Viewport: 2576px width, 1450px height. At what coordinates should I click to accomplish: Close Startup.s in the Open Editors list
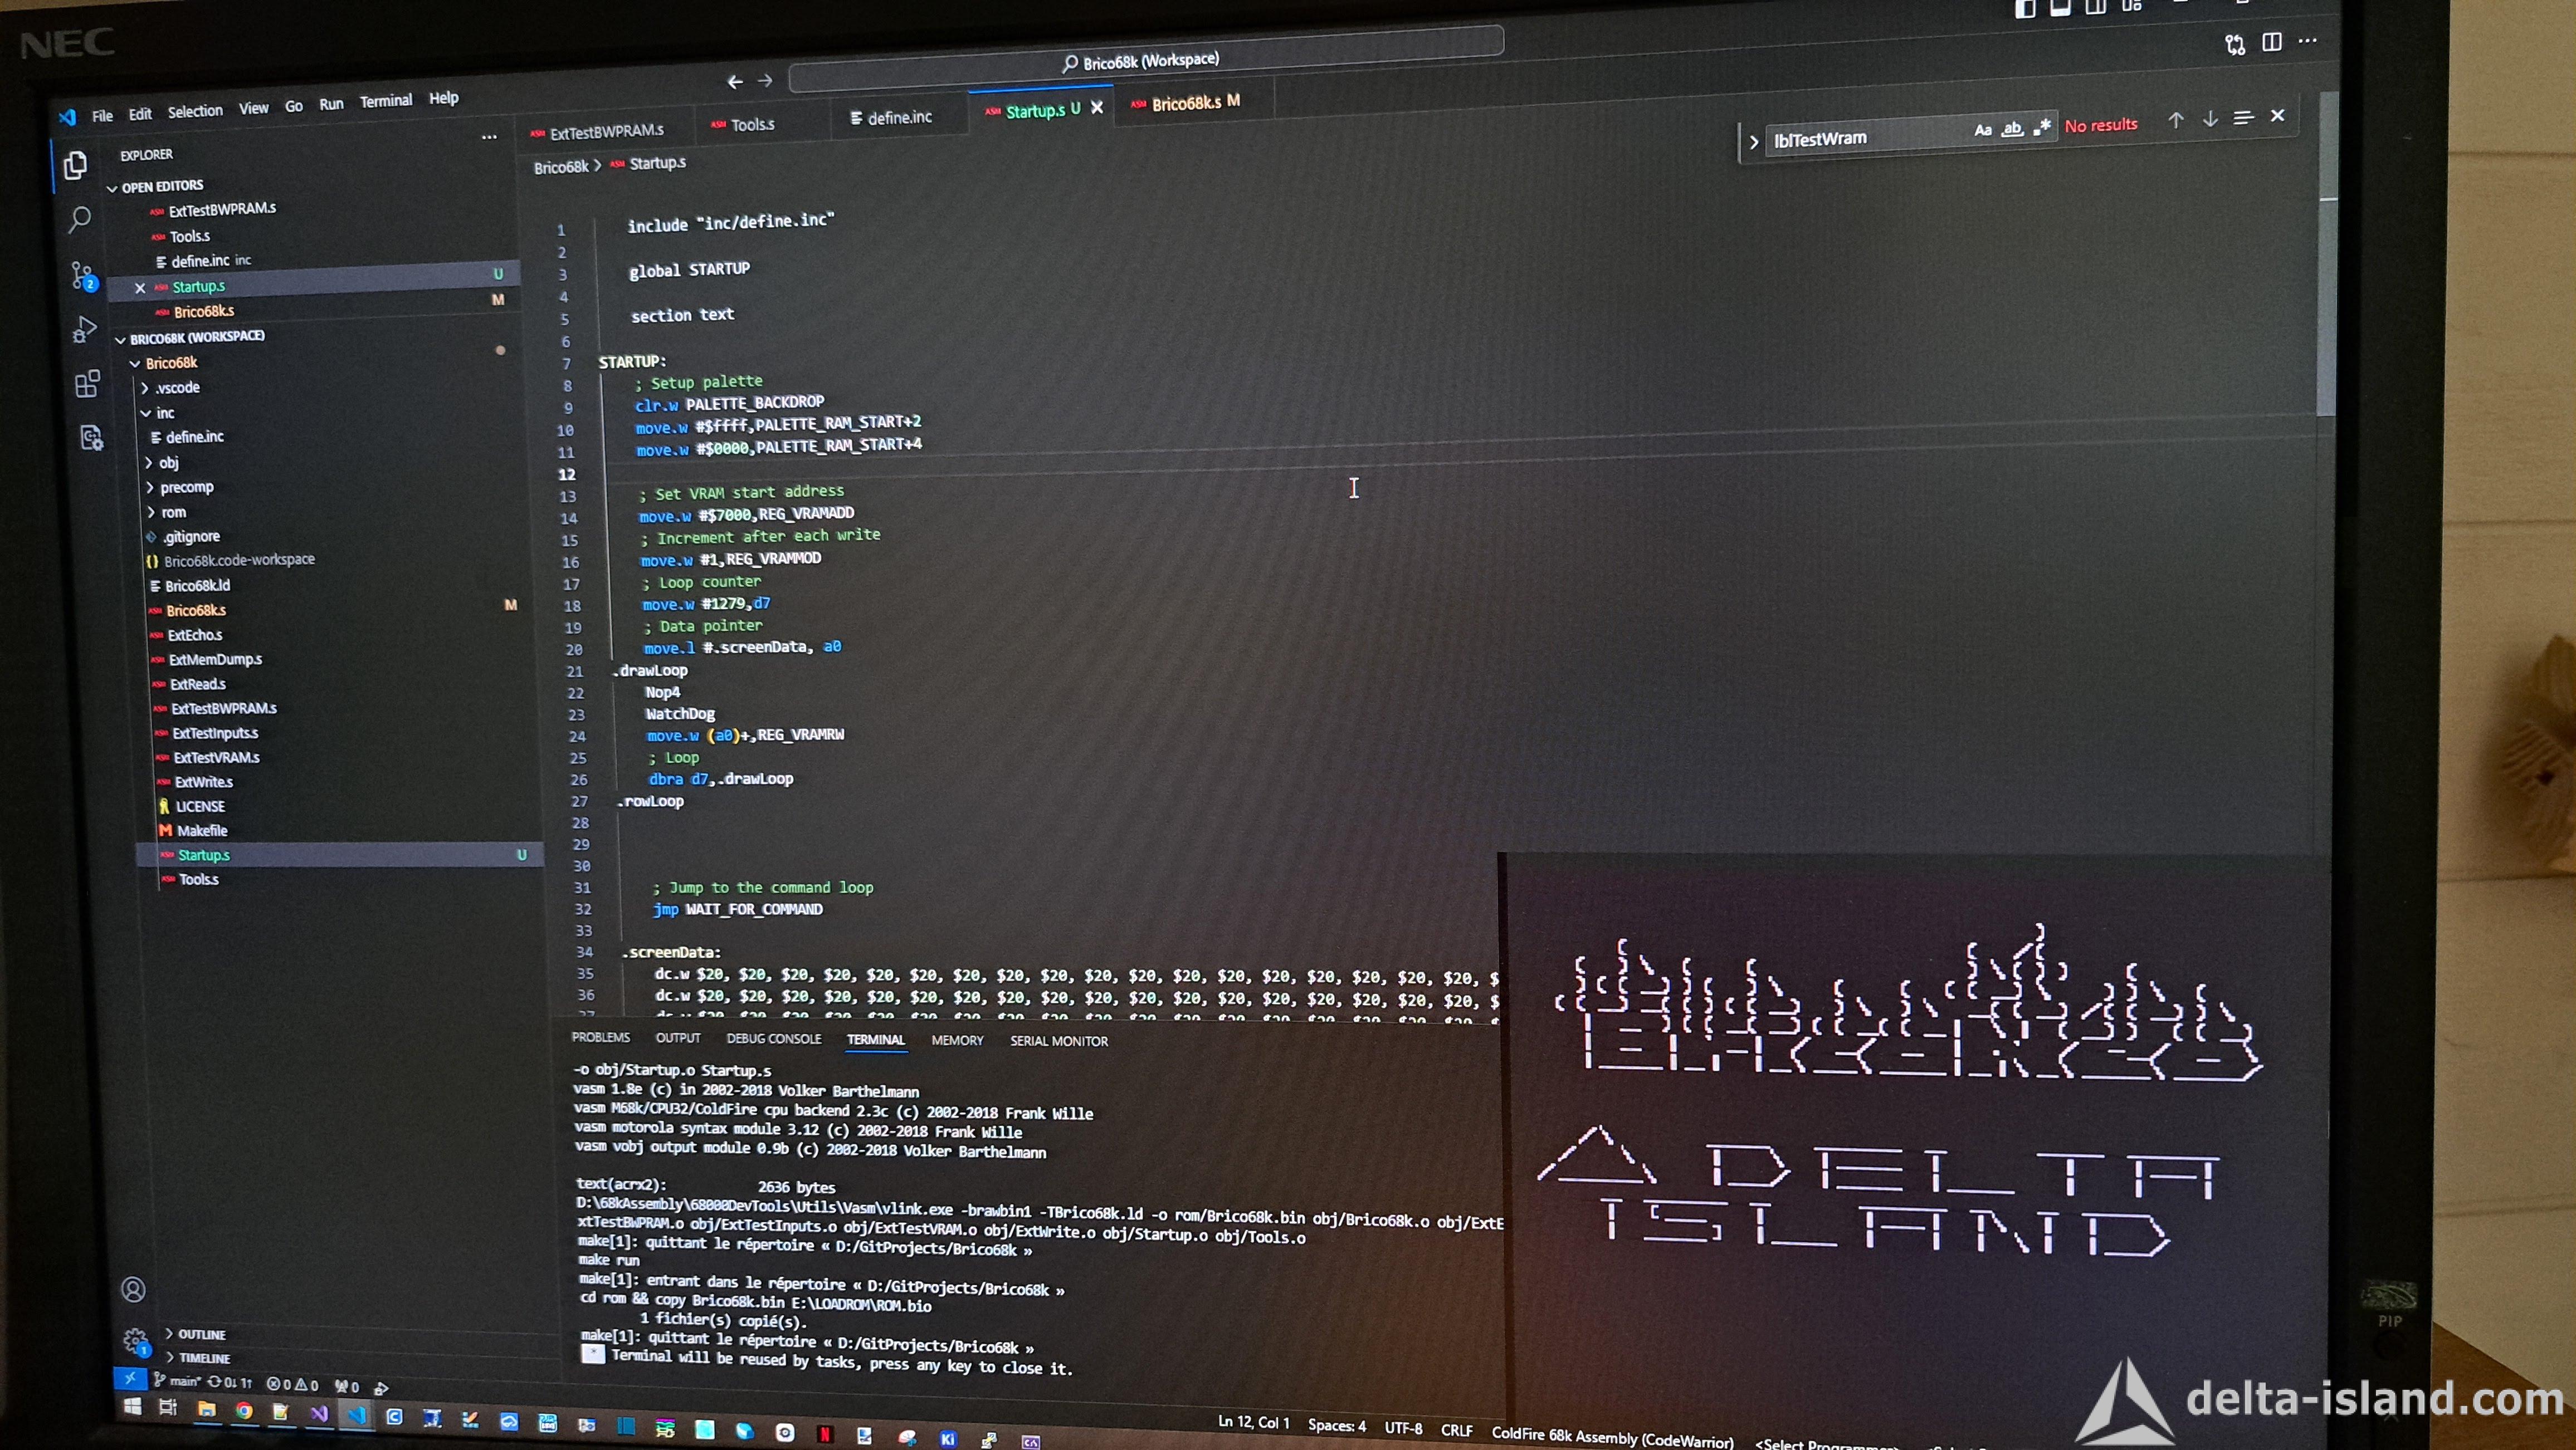(140, 289)
